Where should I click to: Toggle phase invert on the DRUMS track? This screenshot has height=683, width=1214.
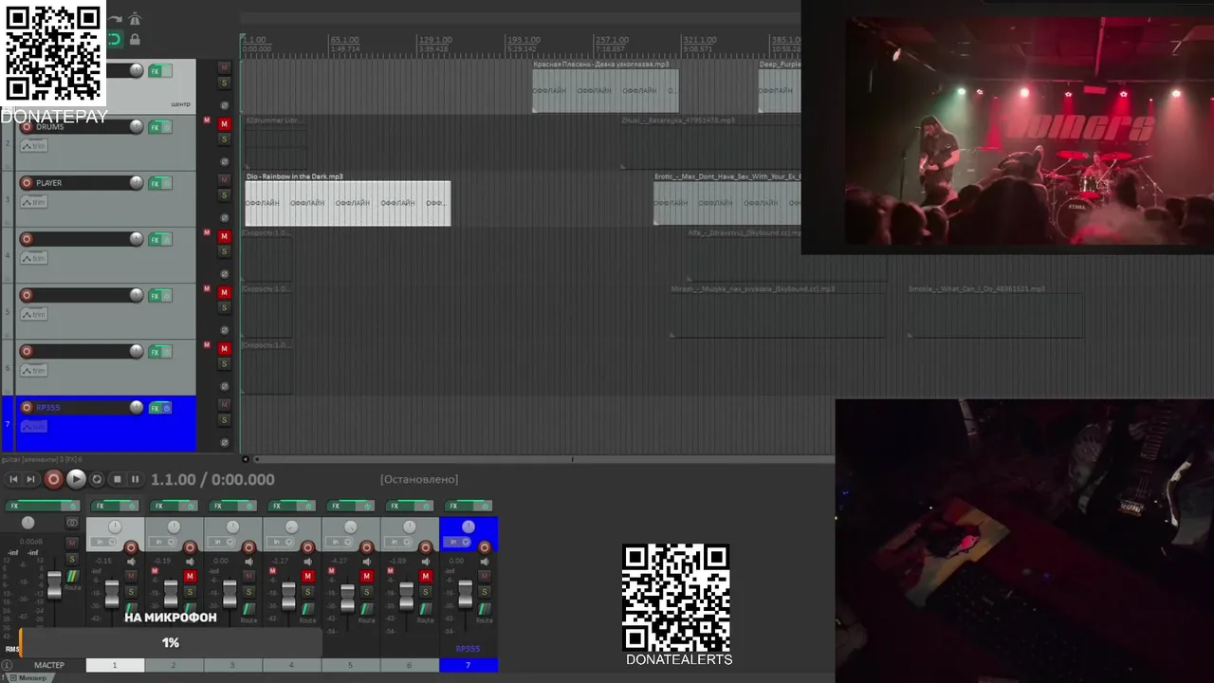225,161
